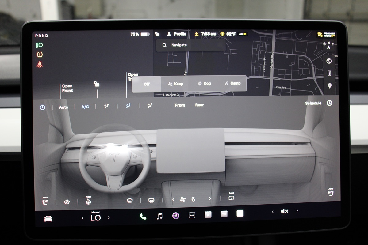The height and width of the screenshot is (245, 368).
Task: Open car controls via car icon
Action: [x=48, y=218]
